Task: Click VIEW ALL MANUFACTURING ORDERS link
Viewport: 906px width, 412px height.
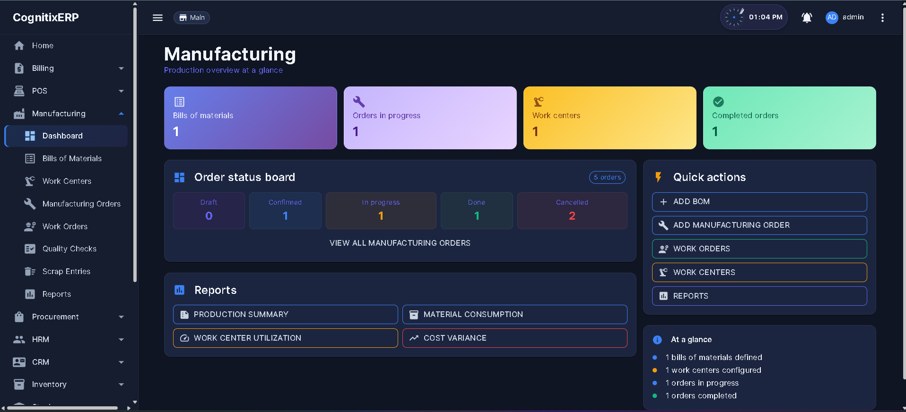Action: pyautogui.click(x=400, y=243)
